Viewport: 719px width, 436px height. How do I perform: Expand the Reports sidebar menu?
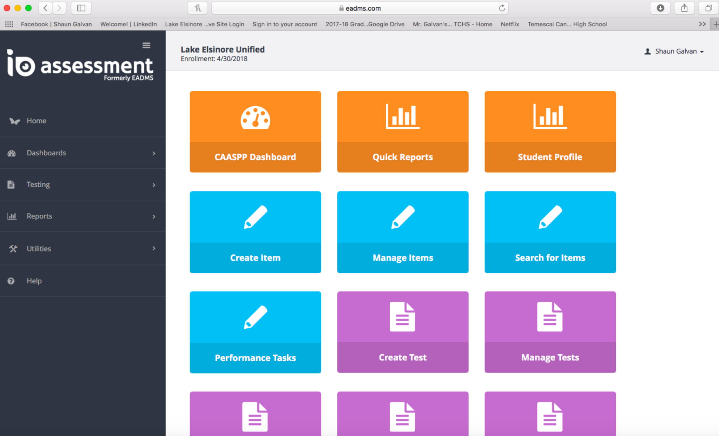pos(83,216)
